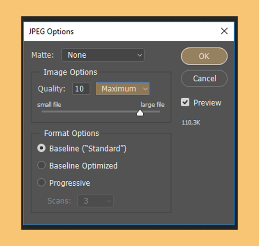Click the quality slider handle

click(x=140, y=113)
